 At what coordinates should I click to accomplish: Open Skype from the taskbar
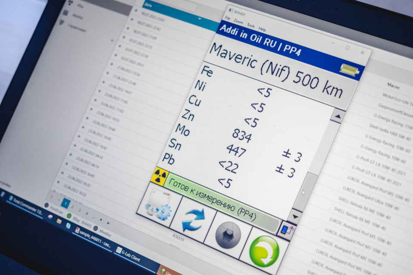(68, 226)
